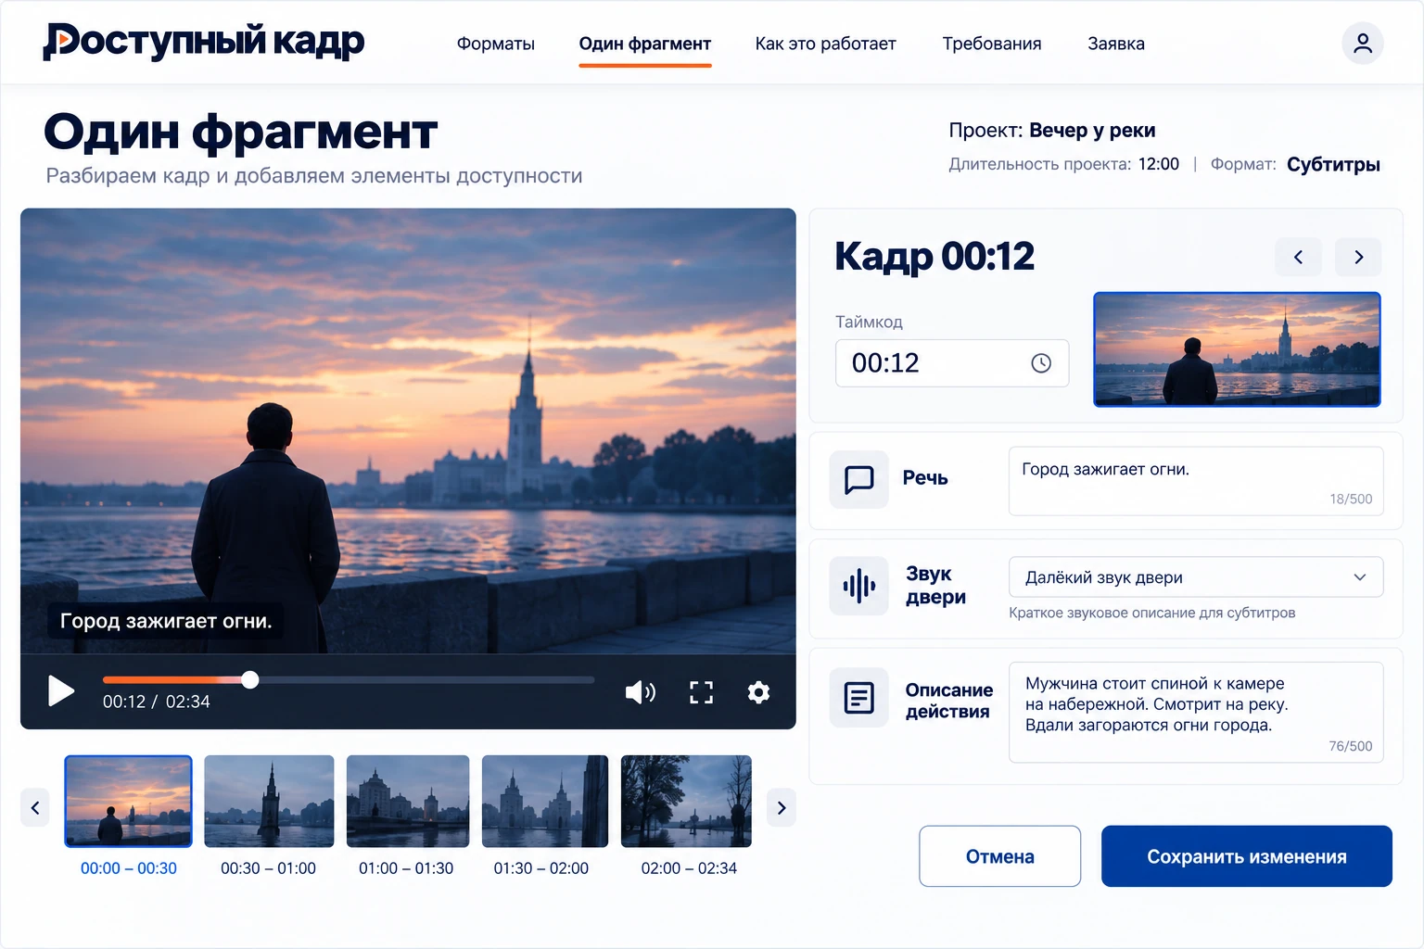Screen dimensions: 1424x949
Task: Show next thumbnails in filmstrip
Action: click(782, 807)
